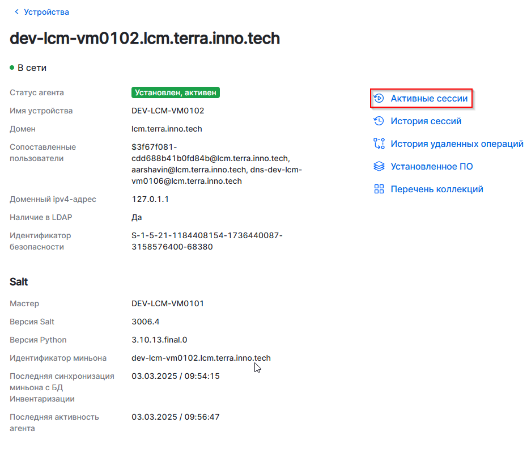Click the Установлен, активен status badge
This screenshot has width=527, height=456.
[x=175, y=92]
